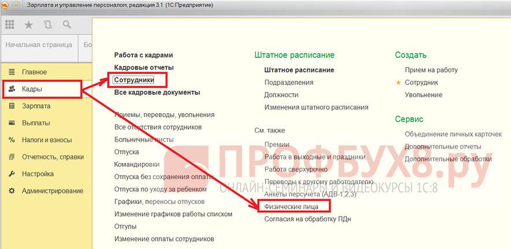This screenshot has width=511, height=249.
Task: Click the 1C application logo icon
Action: tap(5, 6)
